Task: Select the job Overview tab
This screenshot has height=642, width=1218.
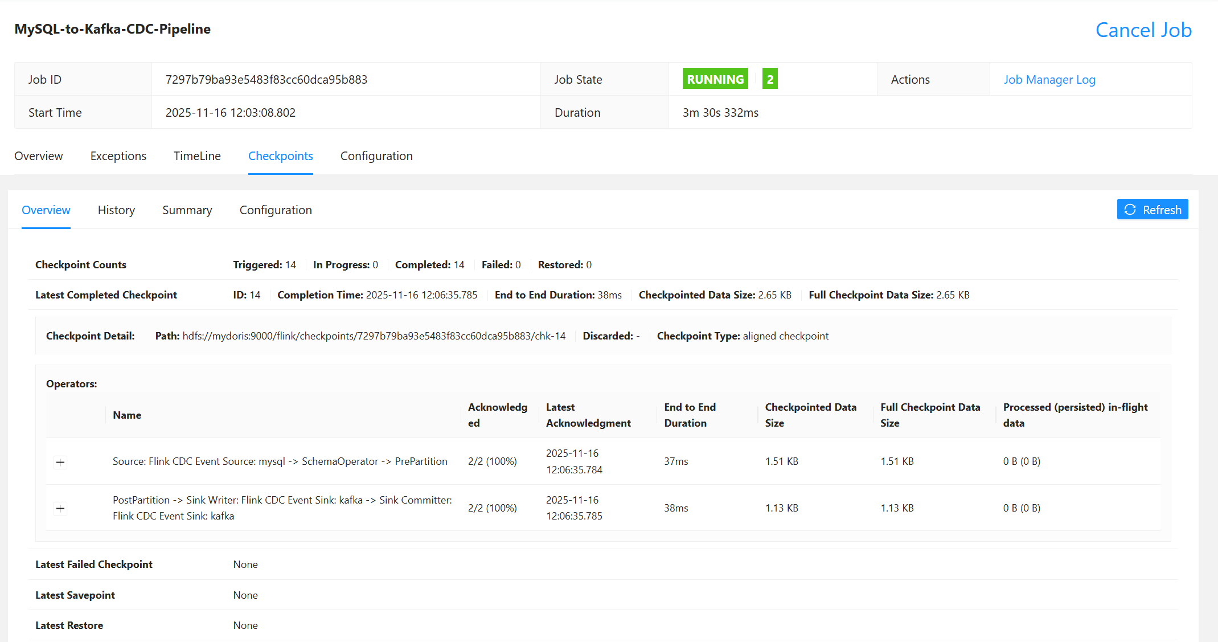Action: [x=39, y=156]
